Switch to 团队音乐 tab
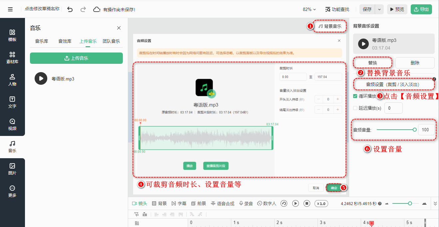This screenshot has width=439, height=227. coord(111,41)
